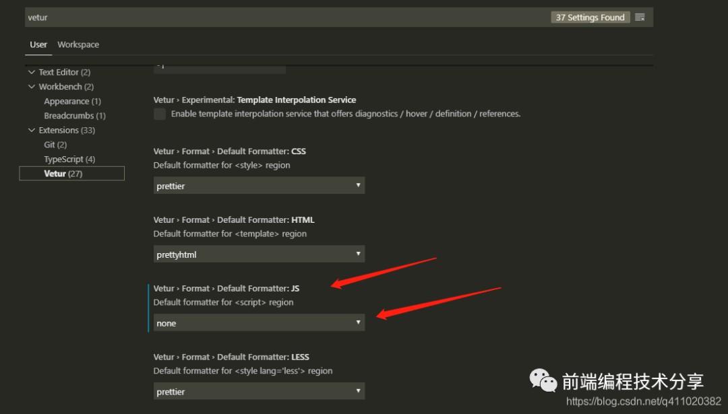Open LESS default formatter dropdown
The height and width of the screenshot is (414, 728).
click(259, 391)
